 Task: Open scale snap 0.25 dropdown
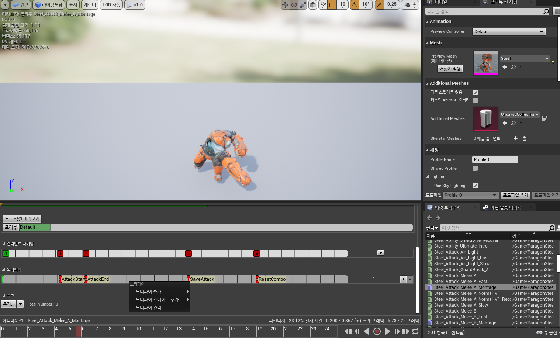392,5
